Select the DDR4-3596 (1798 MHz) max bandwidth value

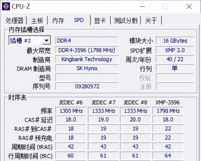[87, 50]
